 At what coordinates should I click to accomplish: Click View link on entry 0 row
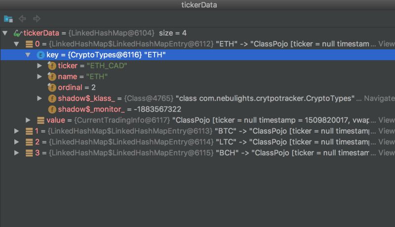[x=387, y=44]
